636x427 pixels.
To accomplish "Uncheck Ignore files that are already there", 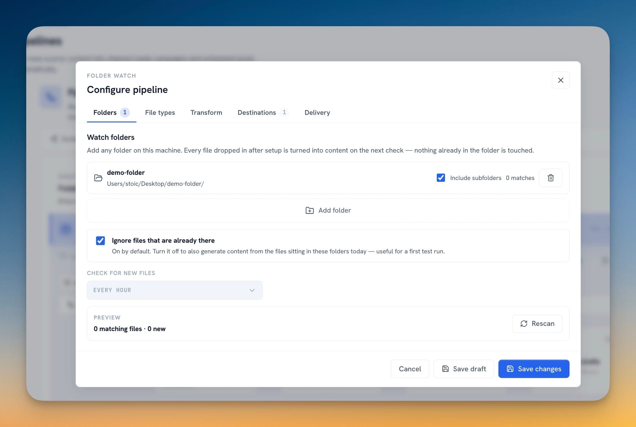I will pos(100,241).
